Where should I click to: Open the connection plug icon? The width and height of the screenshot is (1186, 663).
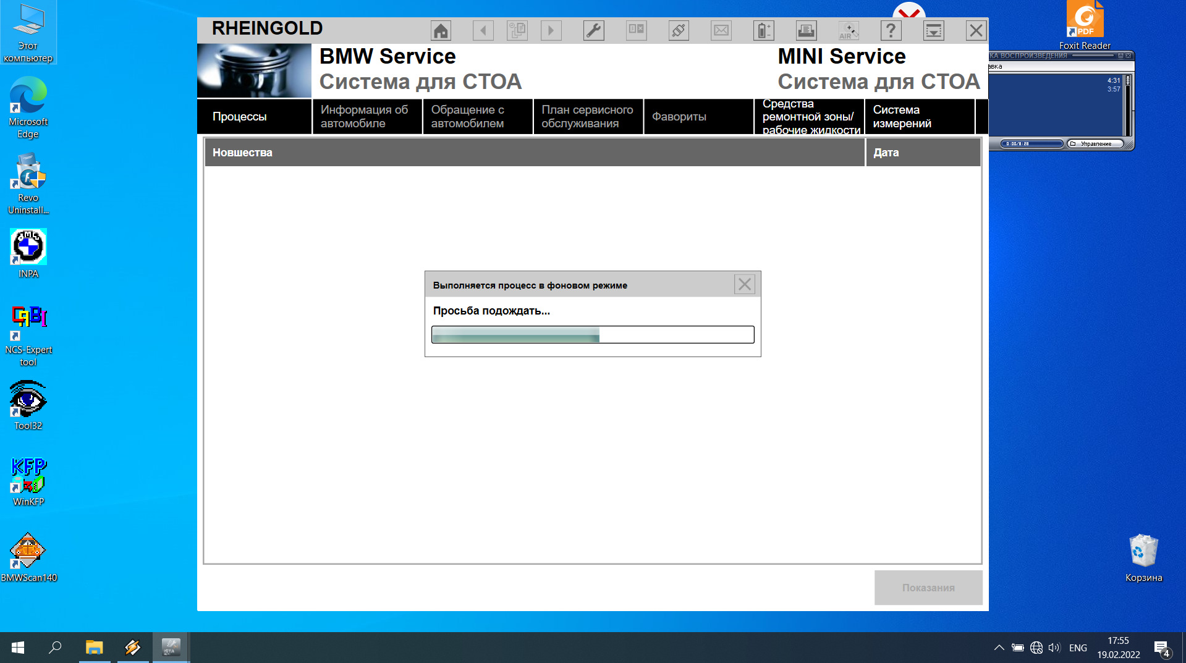coord(679,30)
